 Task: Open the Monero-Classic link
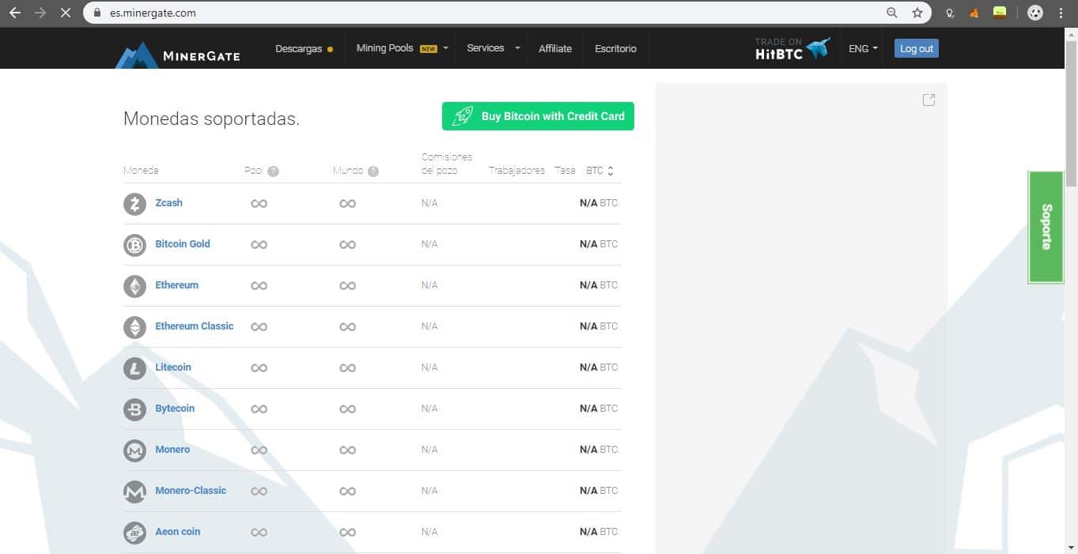pyautogui.click(x=191, y=491)
